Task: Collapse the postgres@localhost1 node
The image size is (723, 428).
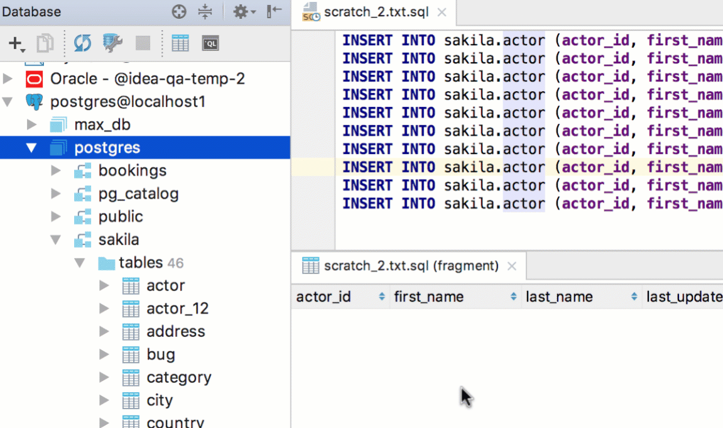Action: (x=8, y=101)
